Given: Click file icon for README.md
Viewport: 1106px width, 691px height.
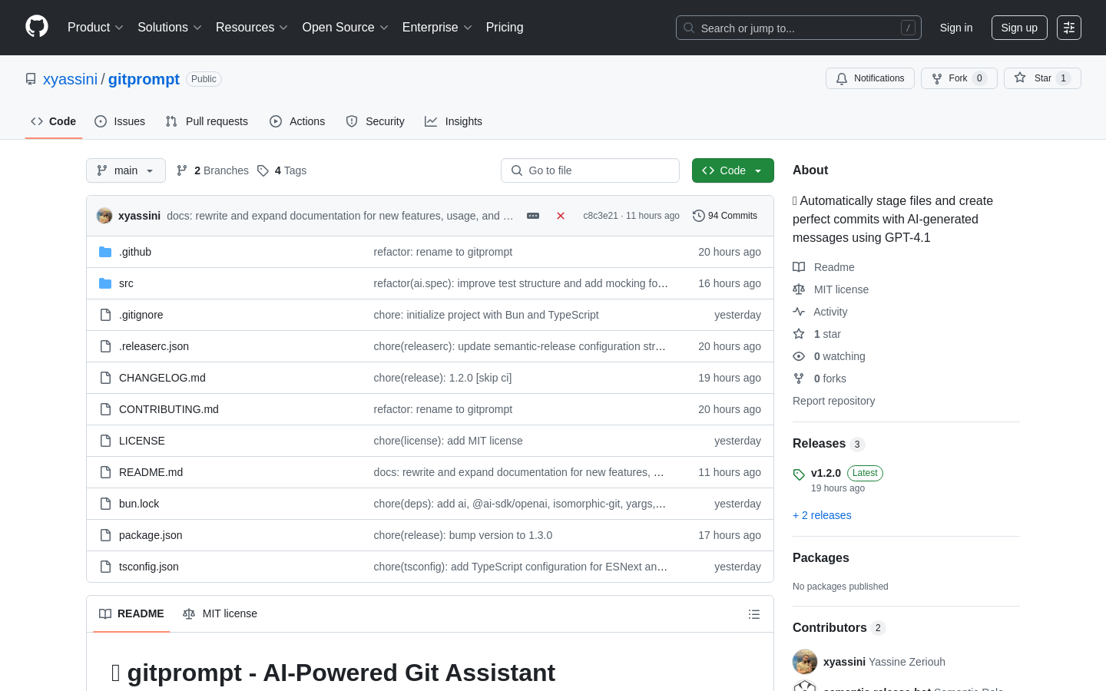Looking at the screenshot, I should (105, 472).
